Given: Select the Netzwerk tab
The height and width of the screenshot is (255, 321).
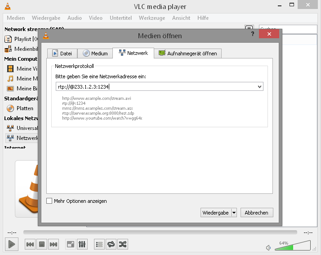Looking at the screenshot, I should 133,53.
